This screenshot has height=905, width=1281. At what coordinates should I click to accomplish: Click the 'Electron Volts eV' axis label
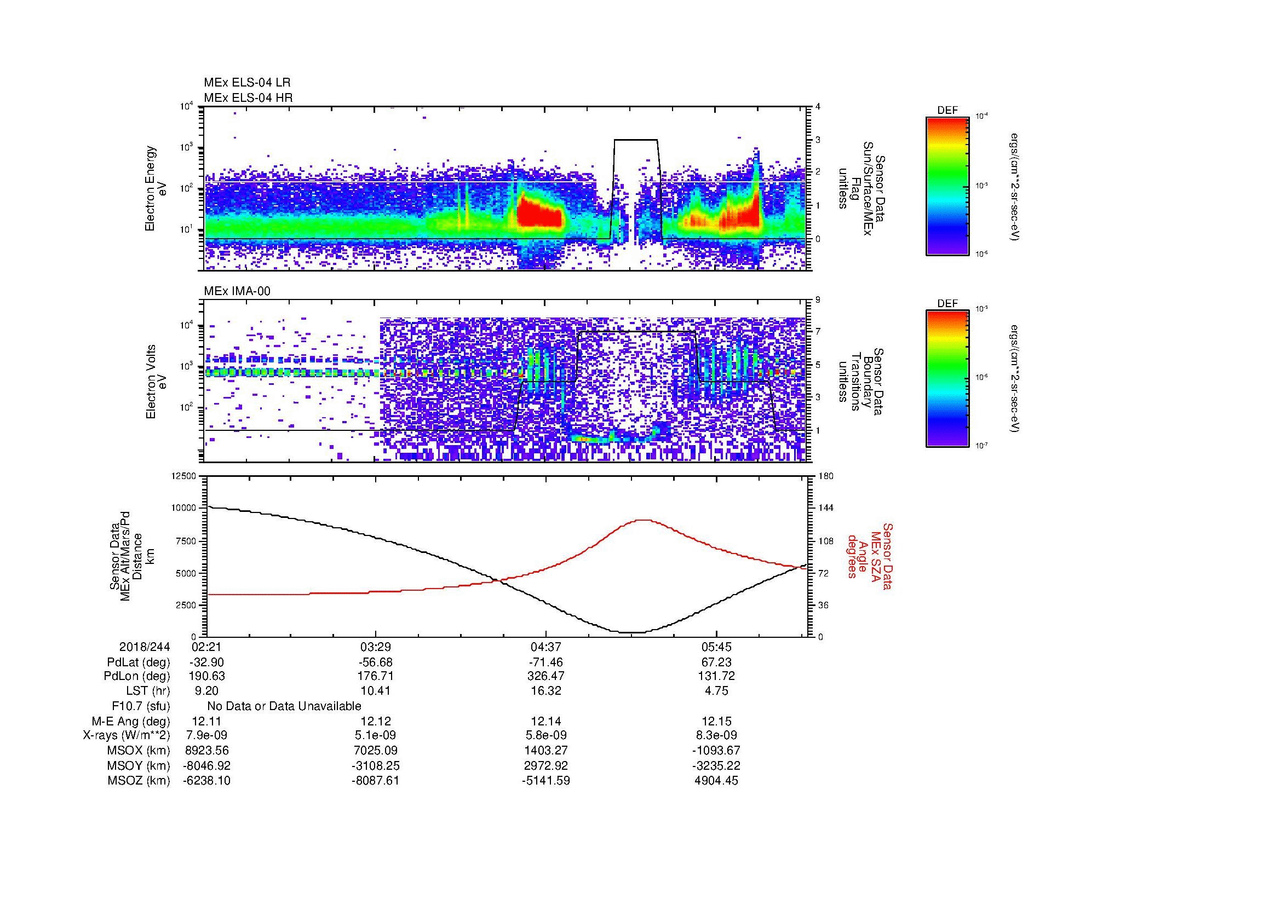(x=156, y=382)
